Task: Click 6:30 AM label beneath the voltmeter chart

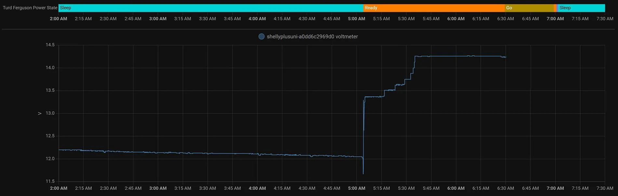Action: [505, 188]
